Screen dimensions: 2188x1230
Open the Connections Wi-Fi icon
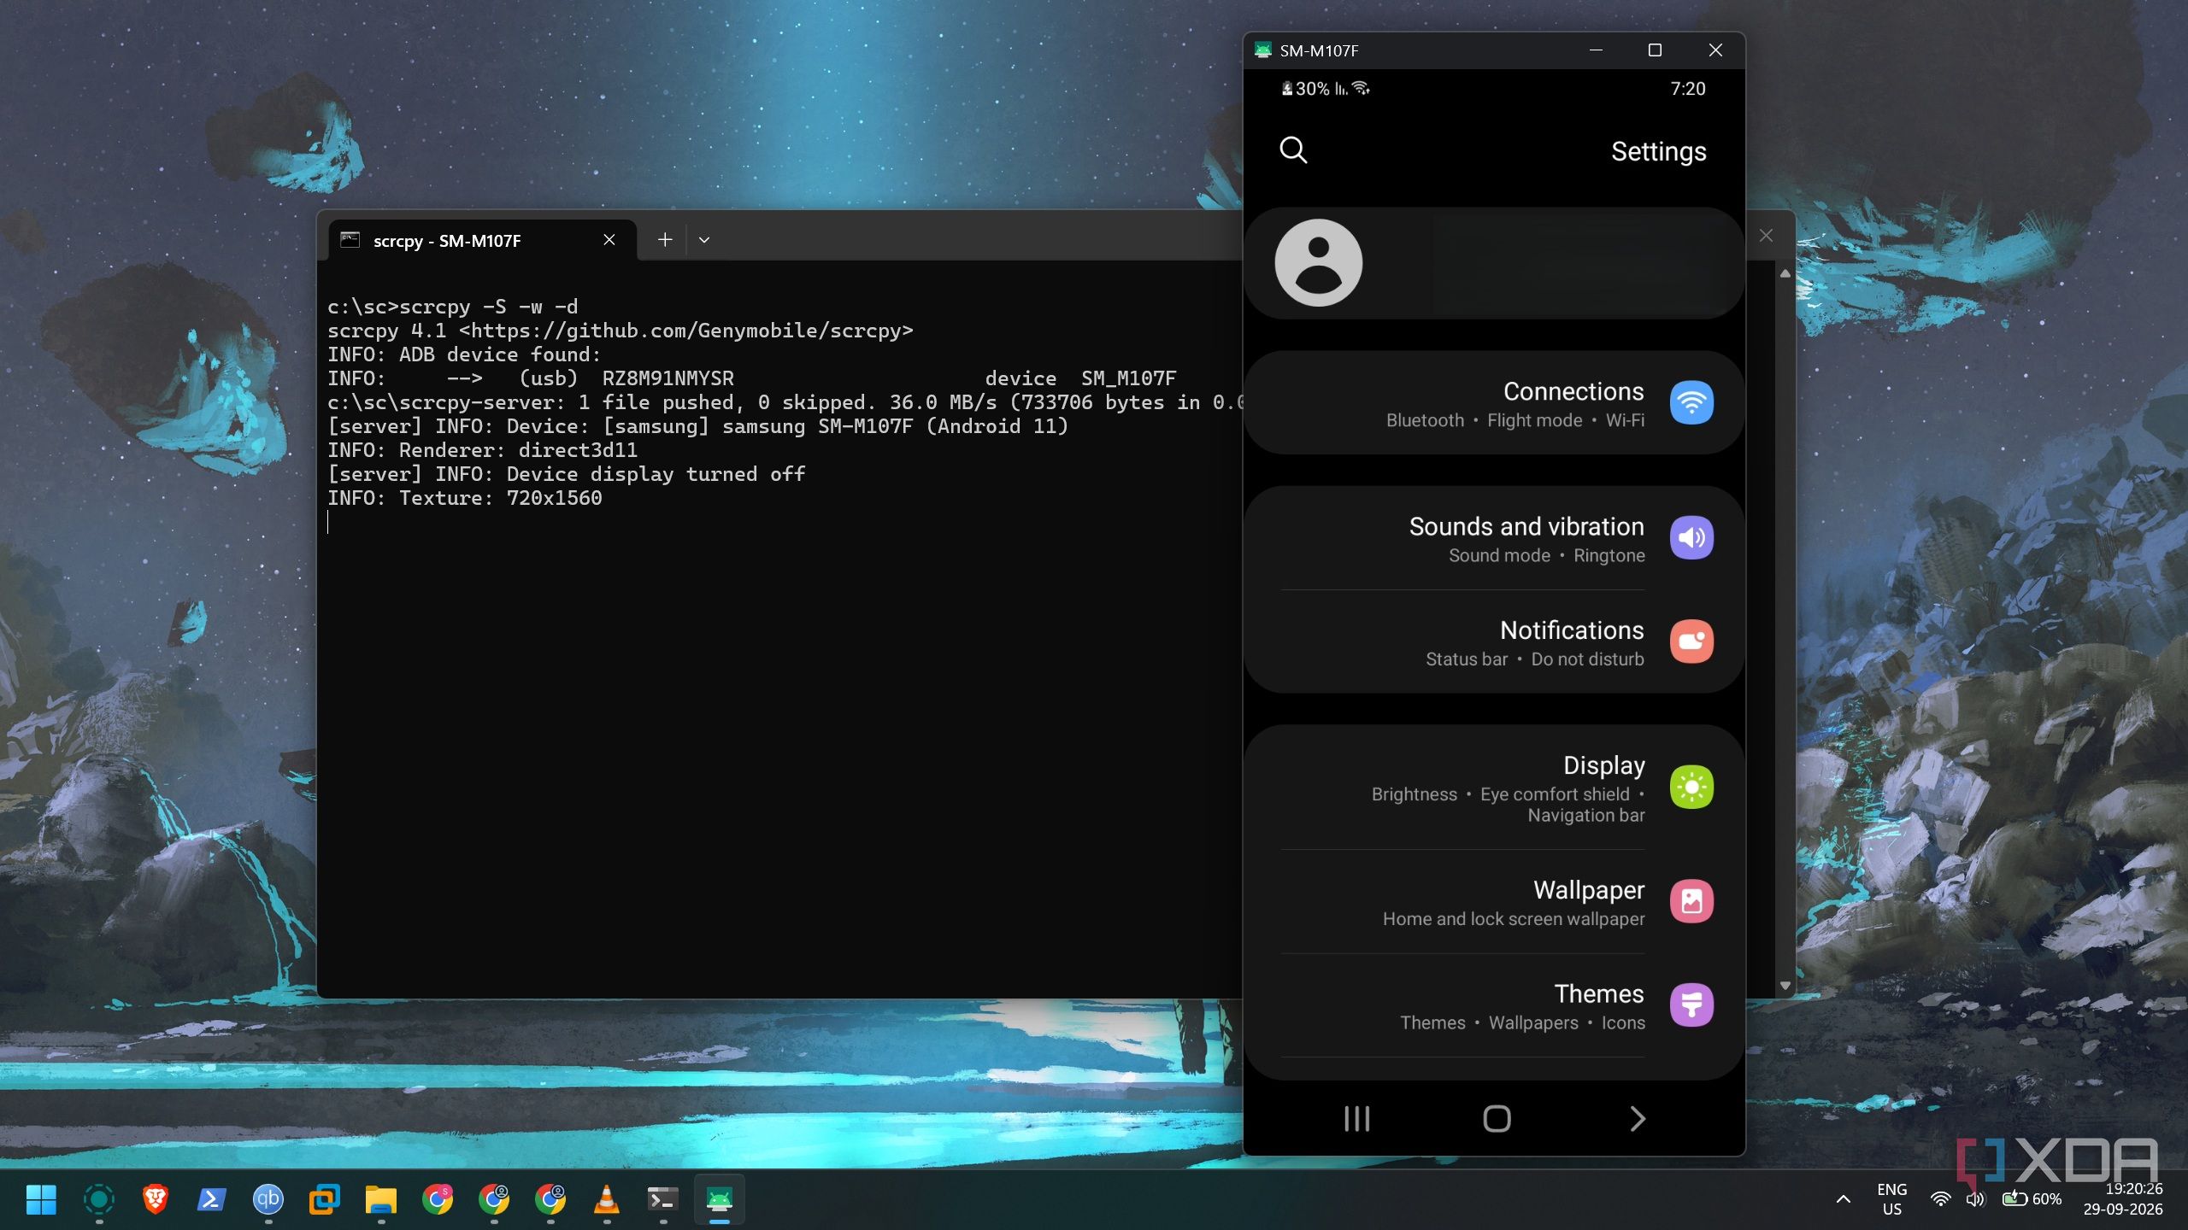1691,402
